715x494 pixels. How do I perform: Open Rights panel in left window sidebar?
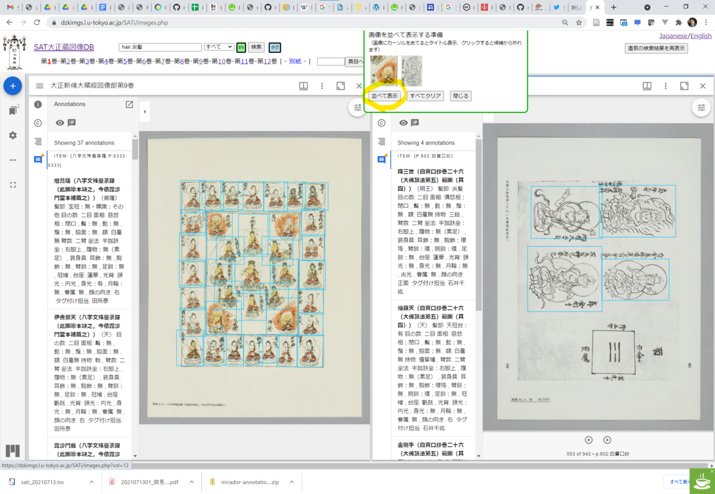[x=38, y=123]
